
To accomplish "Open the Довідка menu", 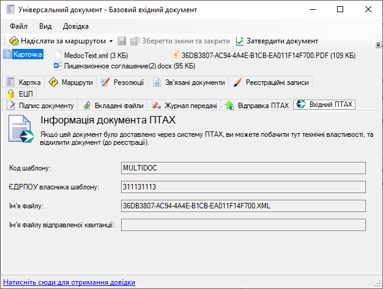I will tap(76, 26).
